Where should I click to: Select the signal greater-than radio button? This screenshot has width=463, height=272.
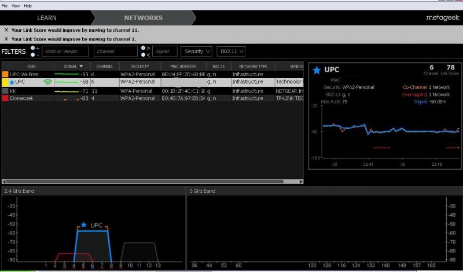[x=144, y=48]
